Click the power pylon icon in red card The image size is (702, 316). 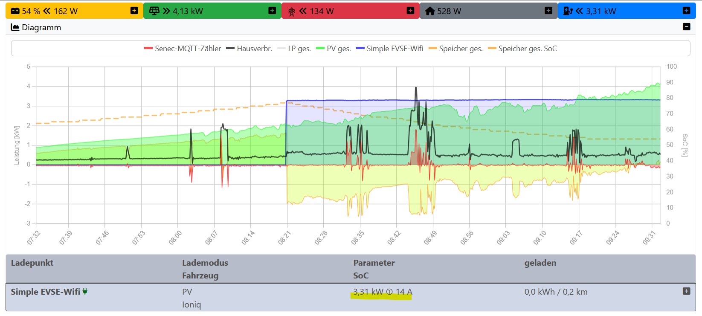[x=292, y=12]
